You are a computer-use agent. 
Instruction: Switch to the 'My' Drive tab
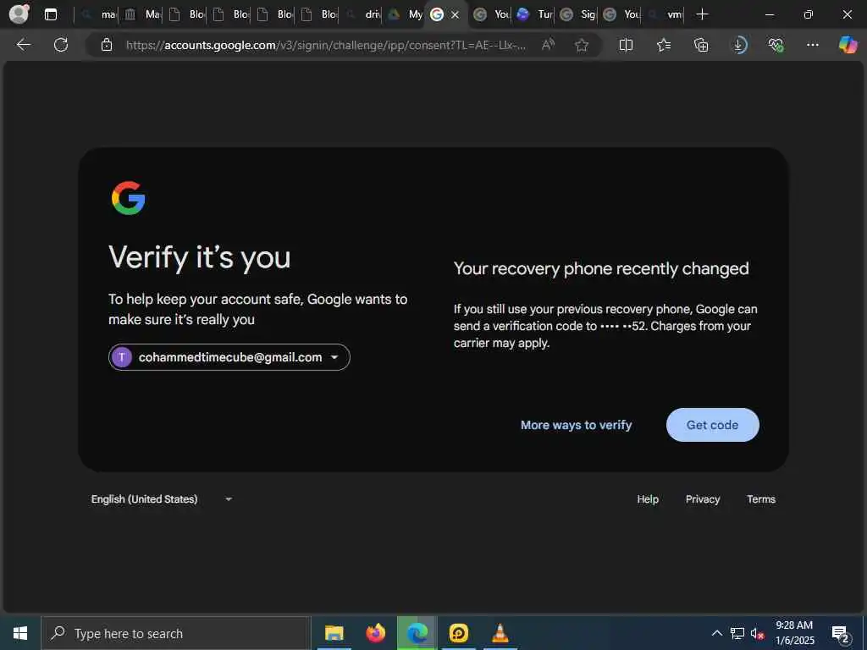[406, 14]
